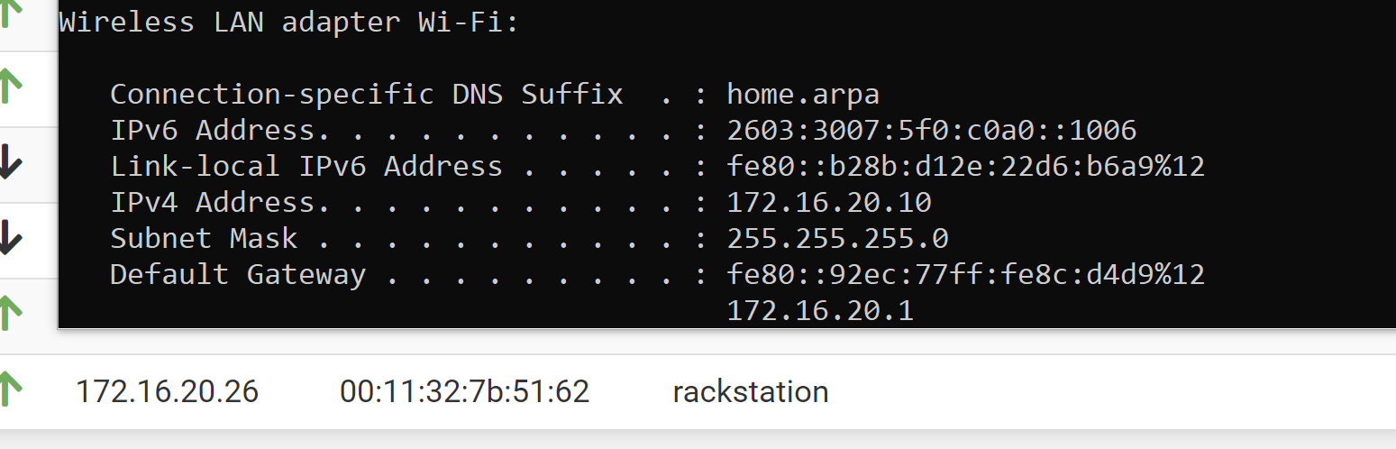The width and height of the screenshot is (1396, 449).
Task: Click the IPv4 address 172.16.20.10
Action: pos(829,203)
